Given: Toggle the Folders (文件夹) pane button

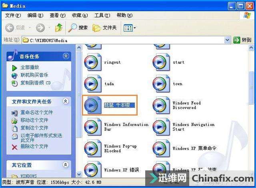Looking at the screenshot, I should (105, 28).
